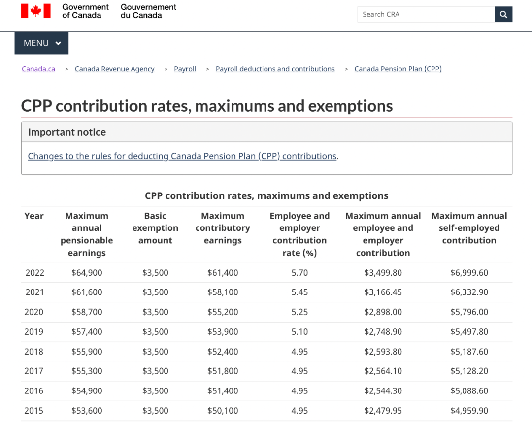Viewport: 532px width, 422px height.
Task: Select the 2019 year cell
Action: point(34,332)
